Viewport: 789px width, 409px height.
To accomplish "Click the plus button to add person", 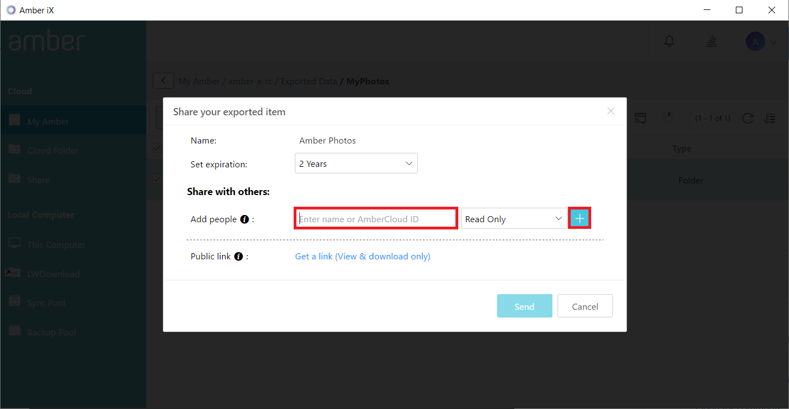I will (580, 219).
